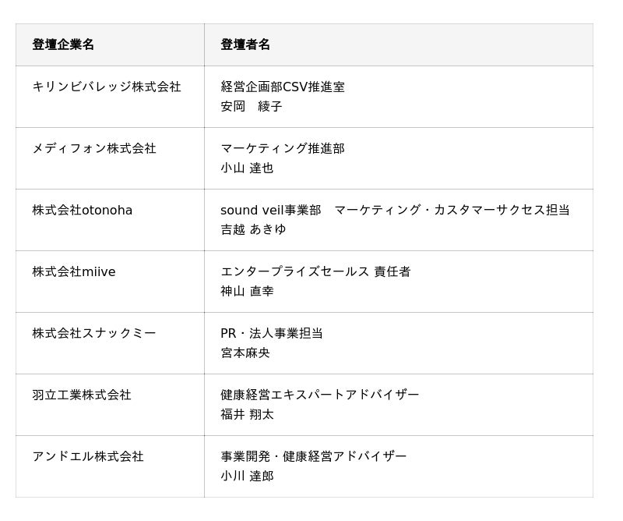Select マーケティング推進部 department text
623x521 pixels.
pyautogui.click(x=283, y=148)
